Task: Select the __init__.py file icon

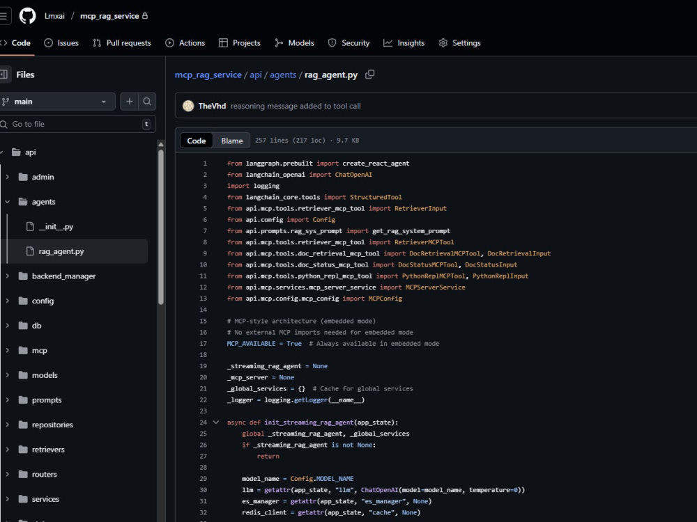Action: 30,226
